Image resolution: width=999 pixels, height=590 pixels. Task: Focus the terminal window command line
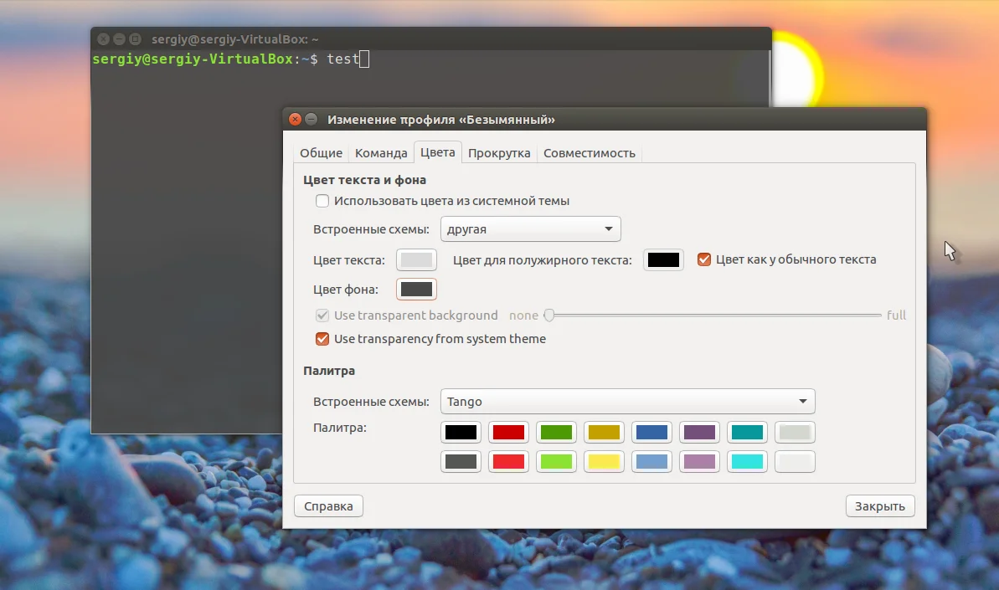tap(430, 59)
